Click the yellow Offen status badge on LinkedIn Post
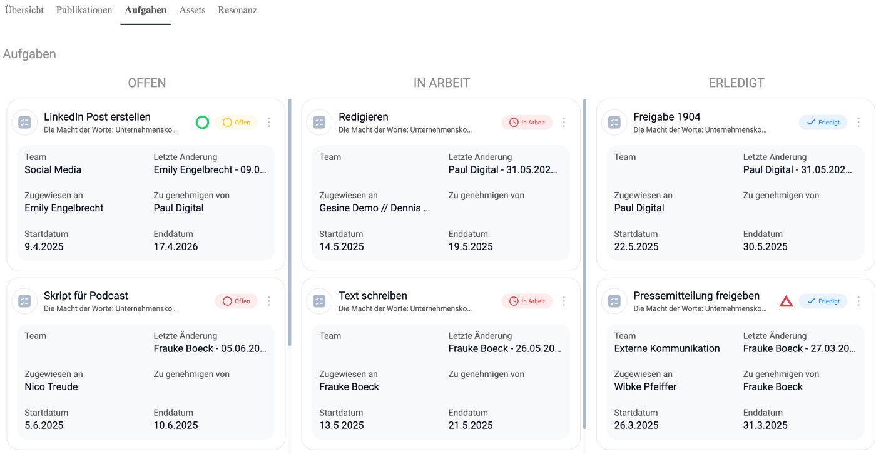 coord(236,123)
